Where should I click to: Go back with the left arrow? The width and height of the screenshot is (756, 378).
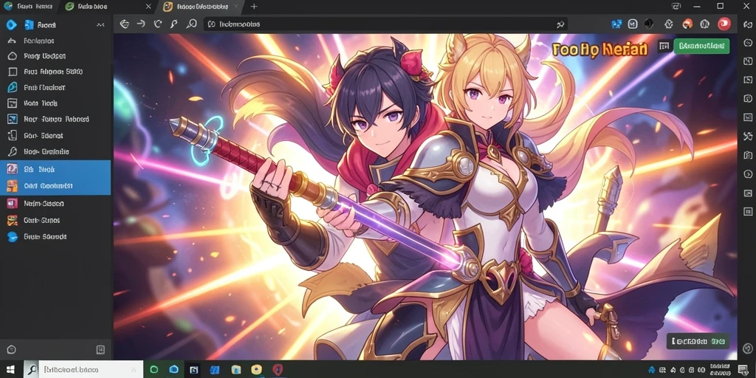[124, 24]
